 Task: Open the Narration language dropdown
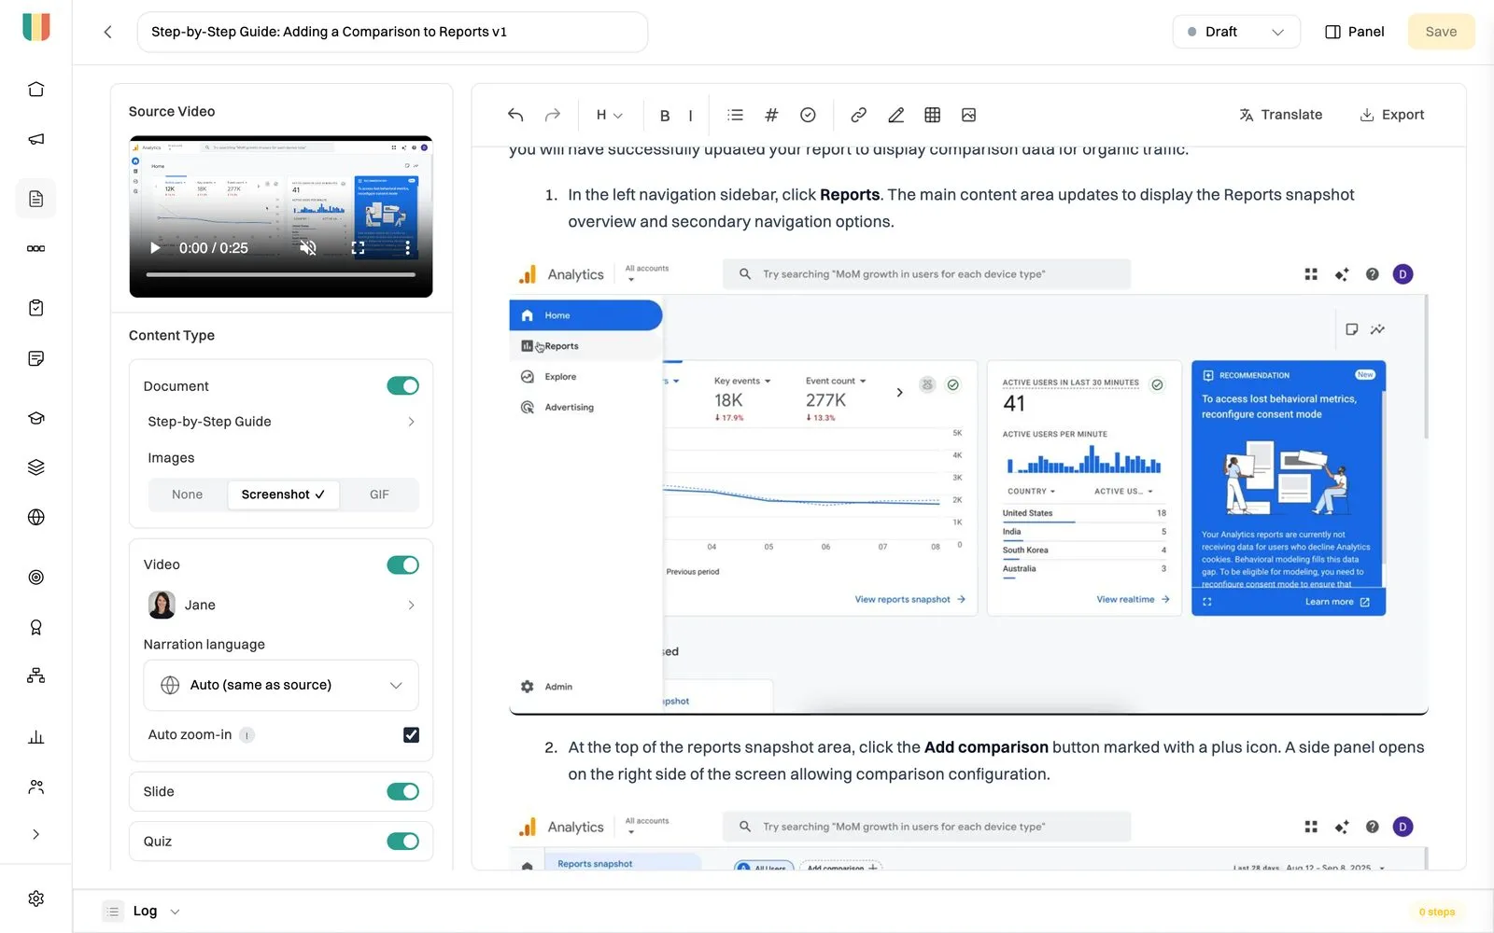coord(281,685)
